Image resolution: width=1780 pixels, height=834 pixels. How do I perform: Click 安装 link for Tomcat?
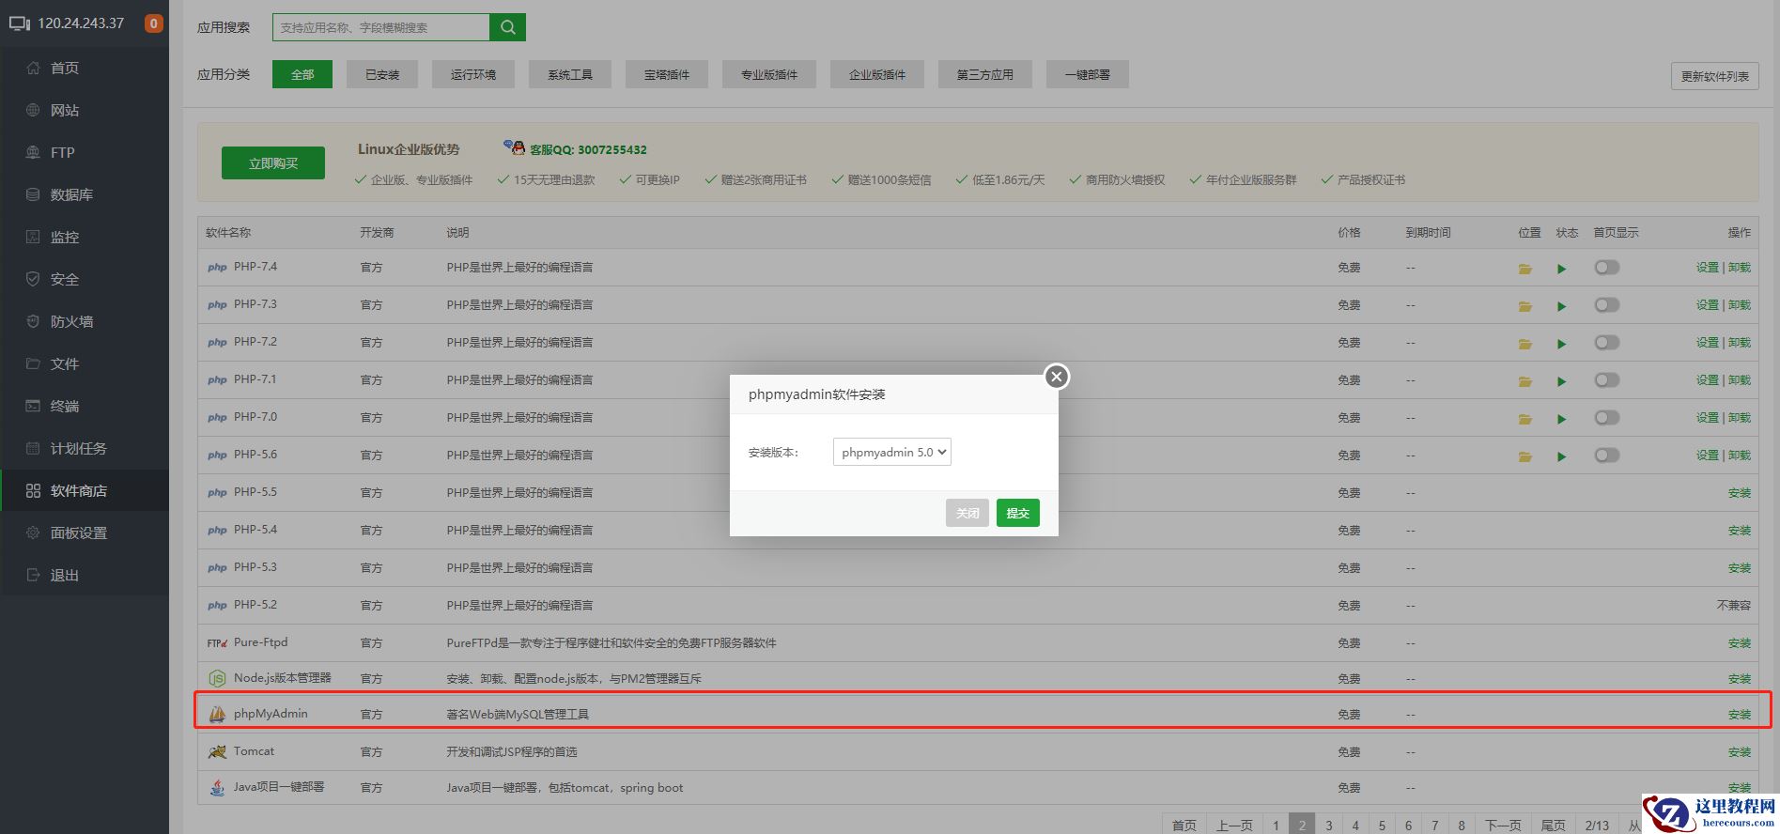[x=1740, y=752]
